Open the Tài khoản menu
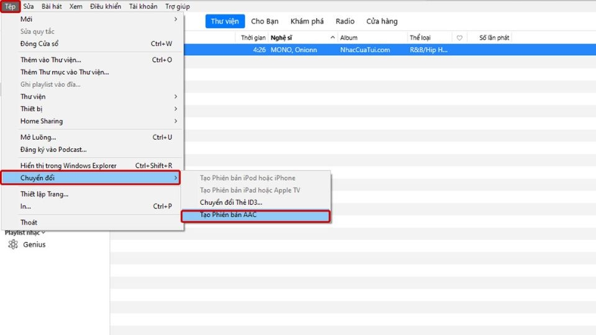This screenshot has height=335, width=596. [x=143, y=6]
